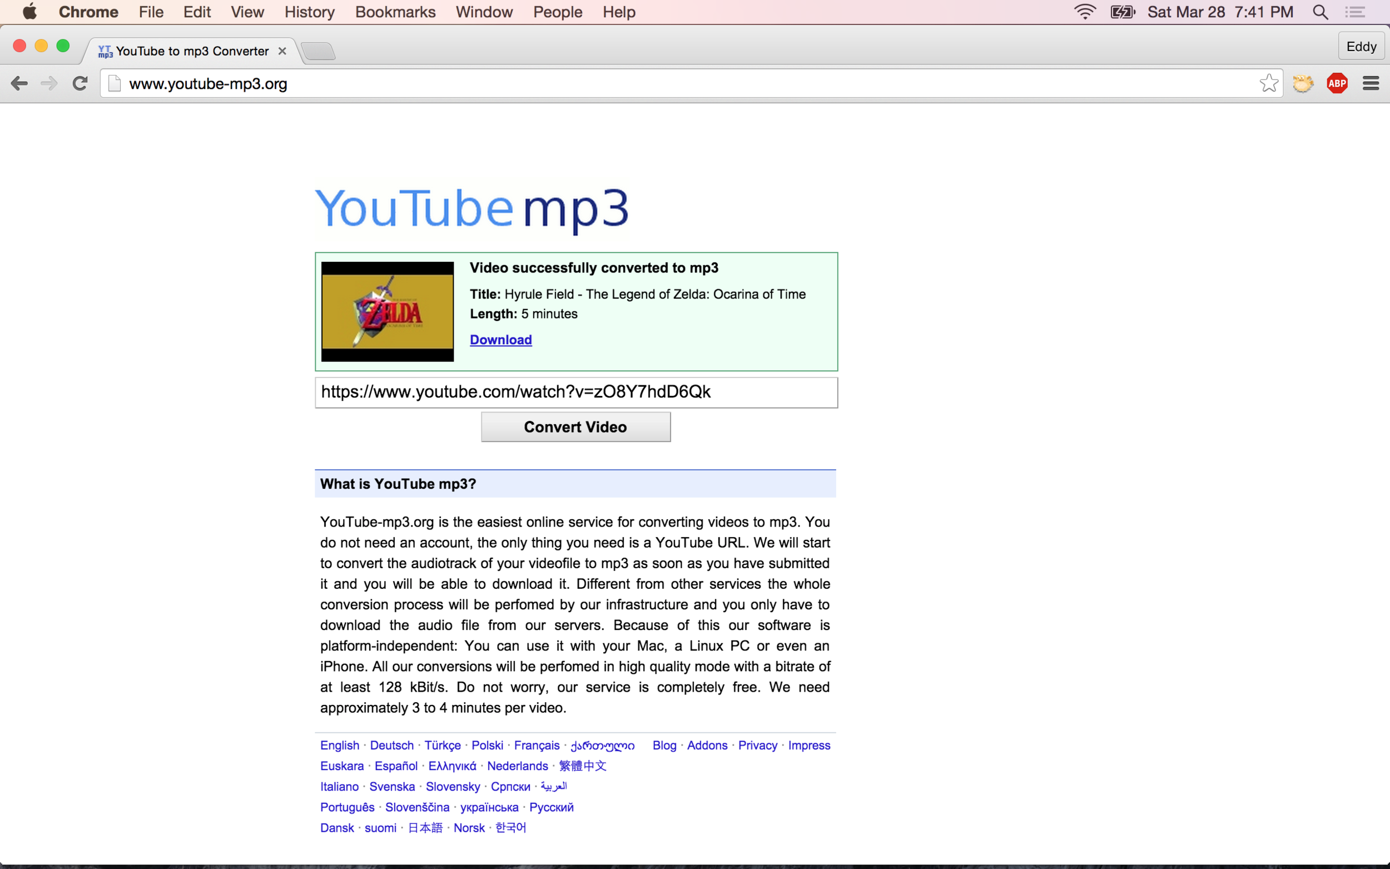Click the Download link
The image size is (1390, 869).
pyautogui.click(x=500, y=340)
